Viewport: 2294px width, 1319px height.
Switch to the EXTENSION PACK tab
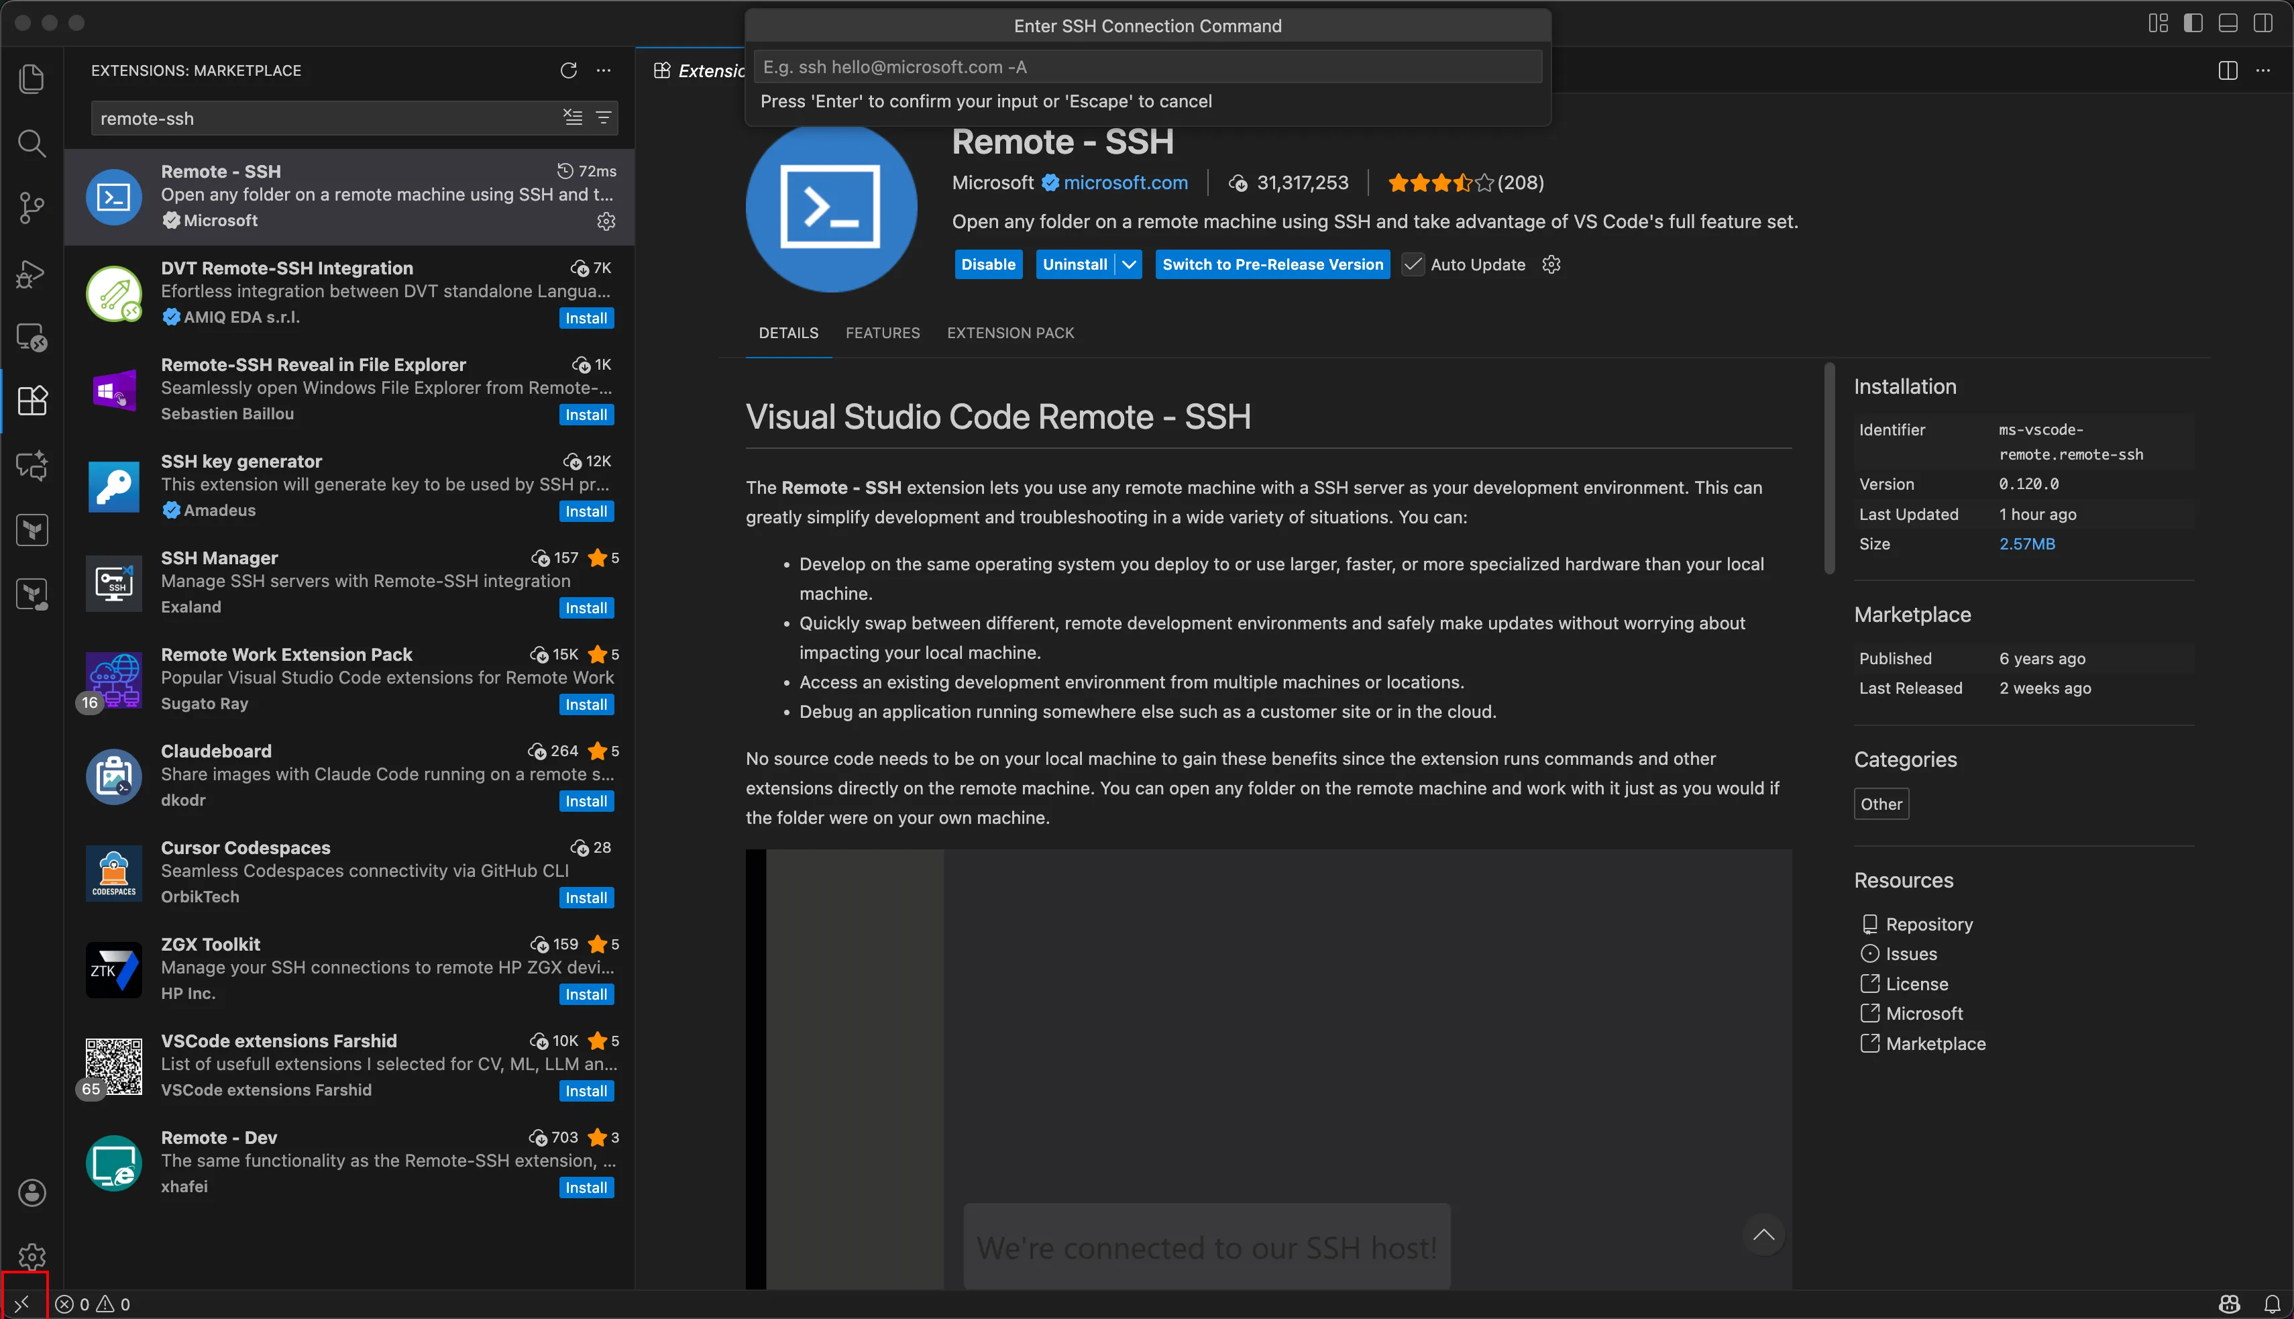(1009, 333)
